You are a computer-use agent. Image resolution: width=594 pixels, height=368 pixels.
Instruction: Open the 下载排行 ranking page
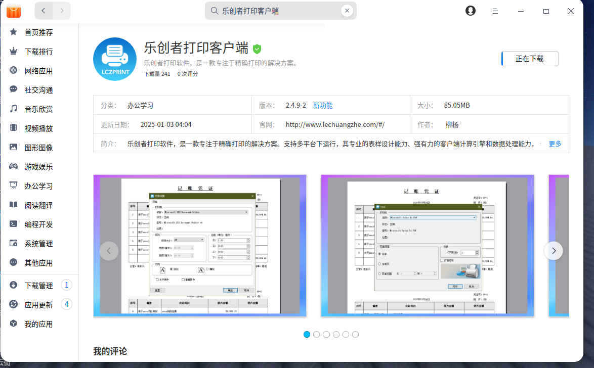point(38,52)
